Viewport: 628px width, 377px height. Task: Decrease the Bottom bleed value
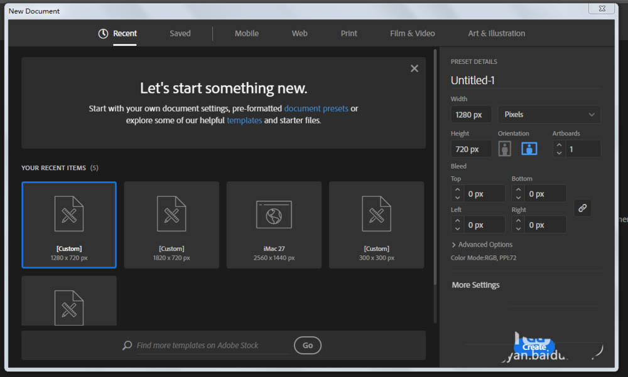pyautogui.click(x=518, y=198)
